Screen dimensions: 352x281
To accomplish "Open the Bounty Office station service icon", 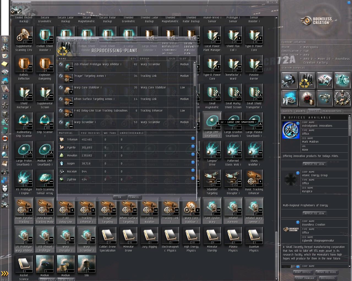I will [x=307, y=98].
